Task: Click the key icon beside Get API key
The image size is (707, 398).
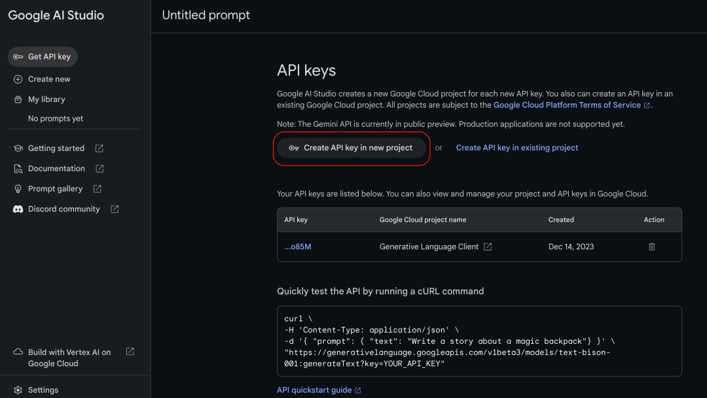Action: click(18, 57)
